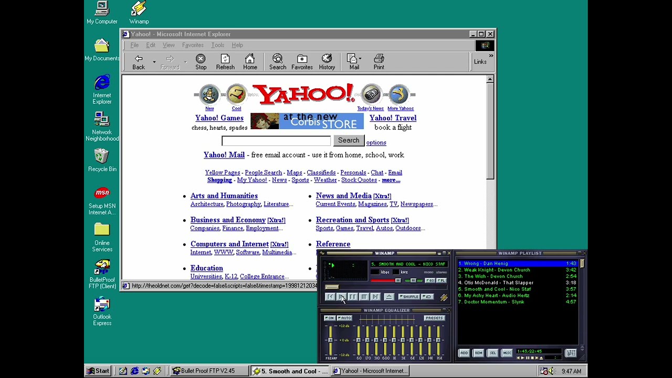Open the Yahoo! Mail link
The image size is (672, 378).
[224, 155]
